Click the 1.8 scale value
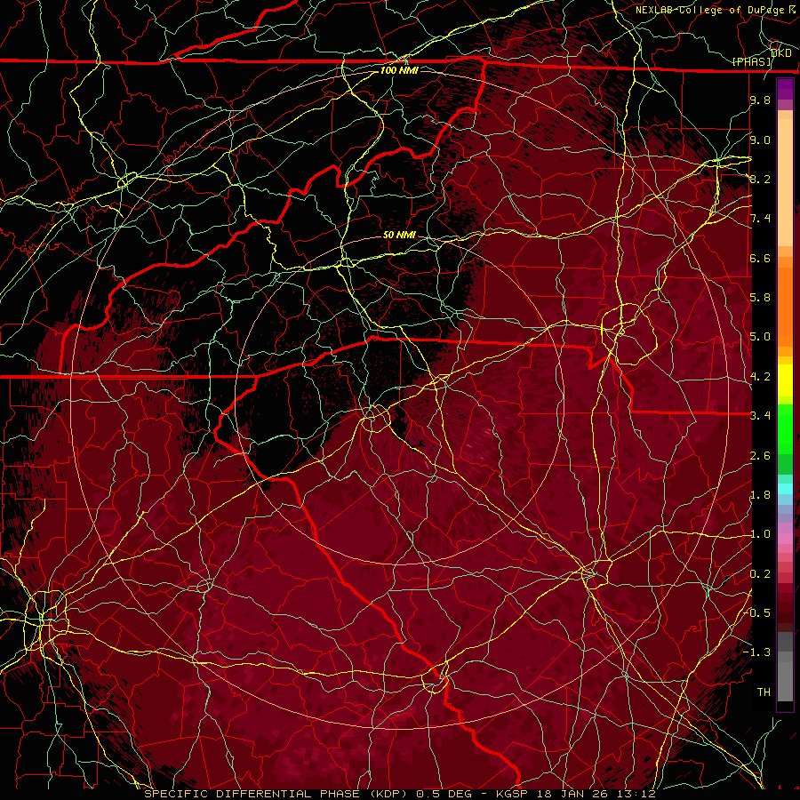This screenshot has width=800, height=800. point(760,495)
